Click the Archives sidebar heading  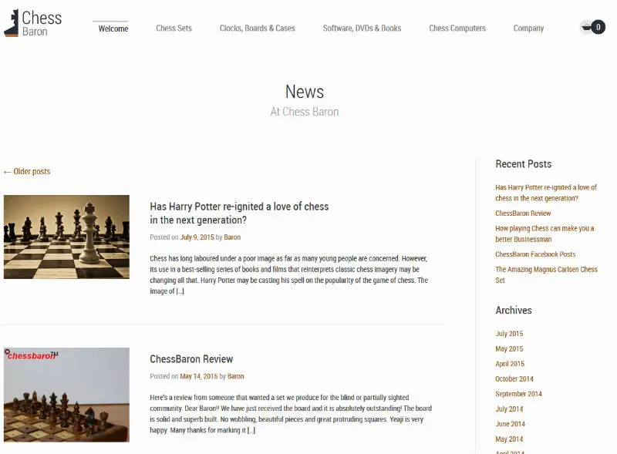point(514,311)
